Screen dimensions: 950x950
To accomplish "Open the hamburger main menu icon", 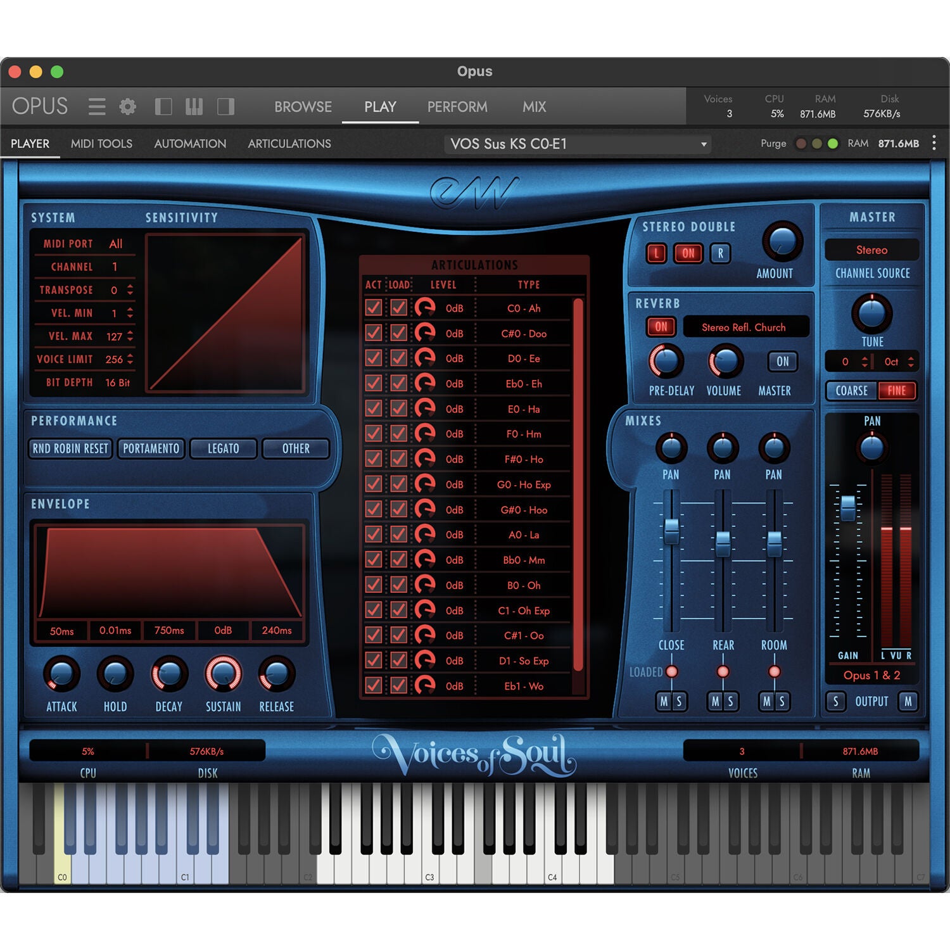I will [97, 106].
